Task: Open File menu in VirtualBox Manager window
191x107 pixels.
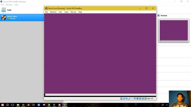Action: 2,5
